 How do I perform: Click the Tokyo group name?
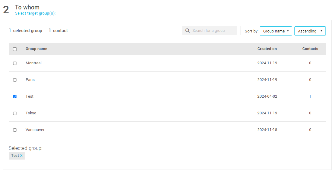[31, 113]
